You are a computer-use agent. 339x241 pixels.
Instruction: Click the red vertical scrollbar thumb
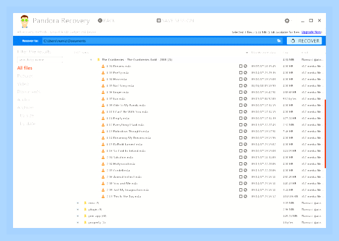(x=325, y=134)
